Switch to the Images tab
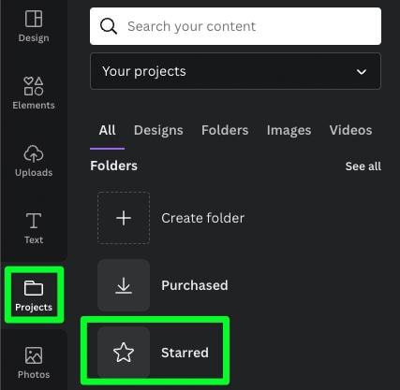 (x=289, y=130)
